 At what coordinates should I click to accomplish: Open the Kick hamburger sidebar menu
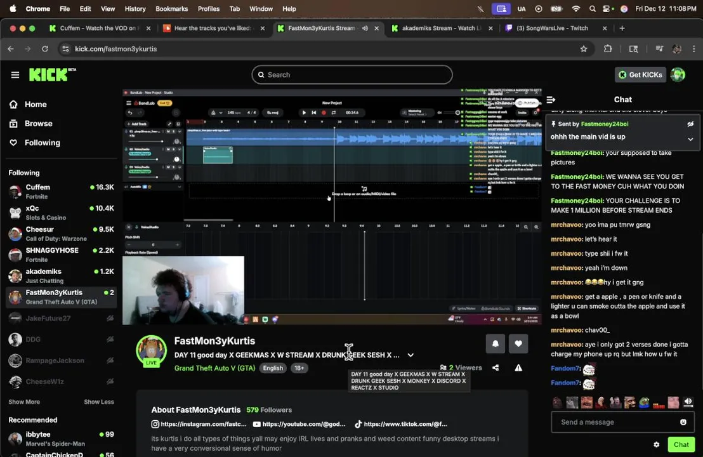click(x=15, y=75)
